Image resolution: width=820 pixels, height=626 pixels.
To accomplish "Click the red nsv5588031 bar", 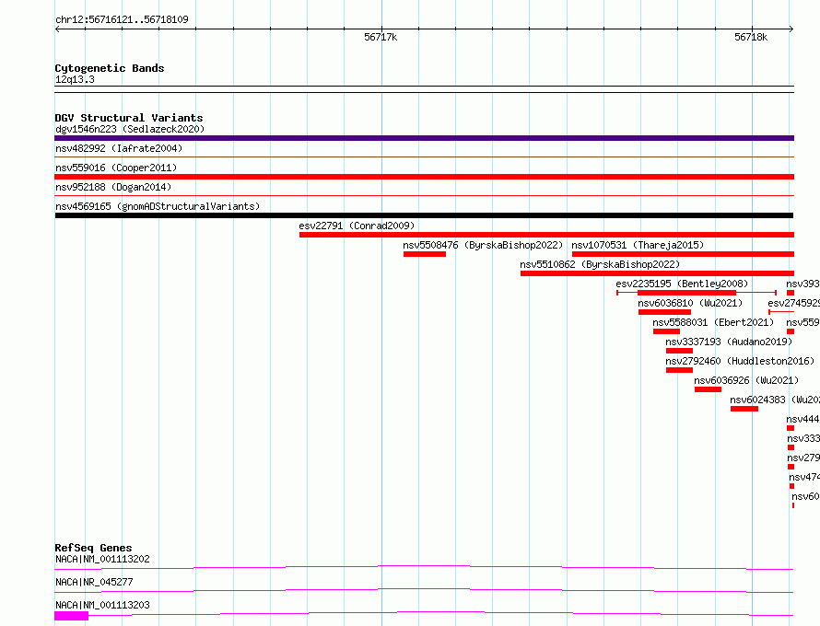I will coord(666,331).
